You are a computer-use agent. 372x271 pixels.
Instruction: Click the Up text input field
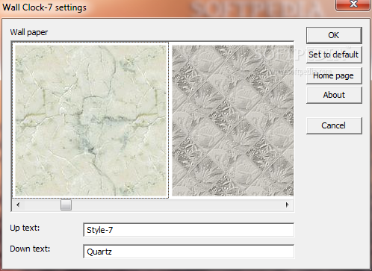[188, 230]
